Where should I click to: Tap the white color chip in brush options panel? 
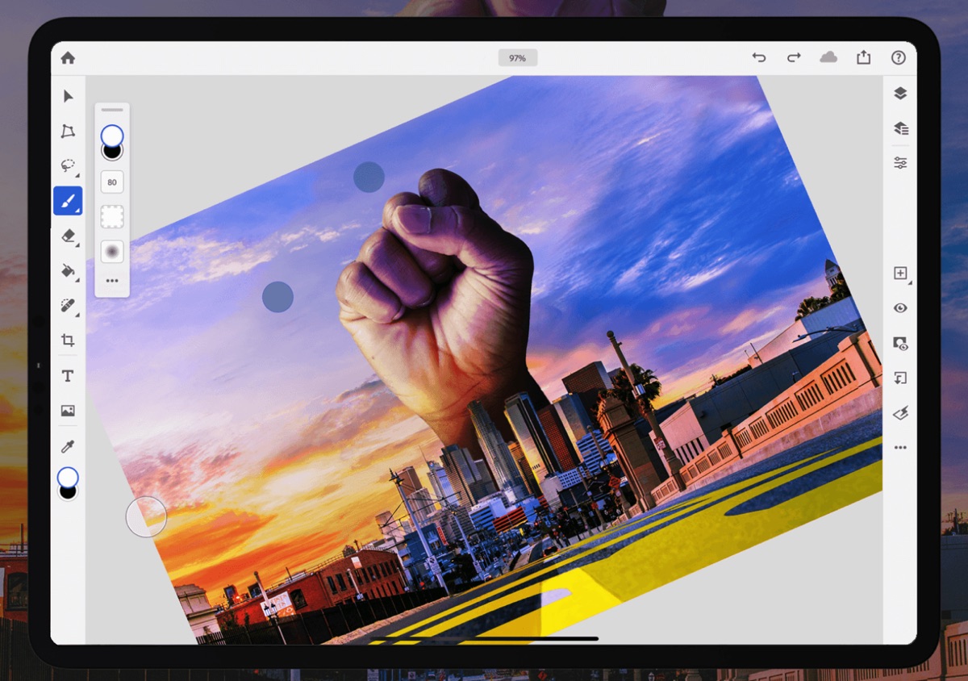click(x=112, y=135)
